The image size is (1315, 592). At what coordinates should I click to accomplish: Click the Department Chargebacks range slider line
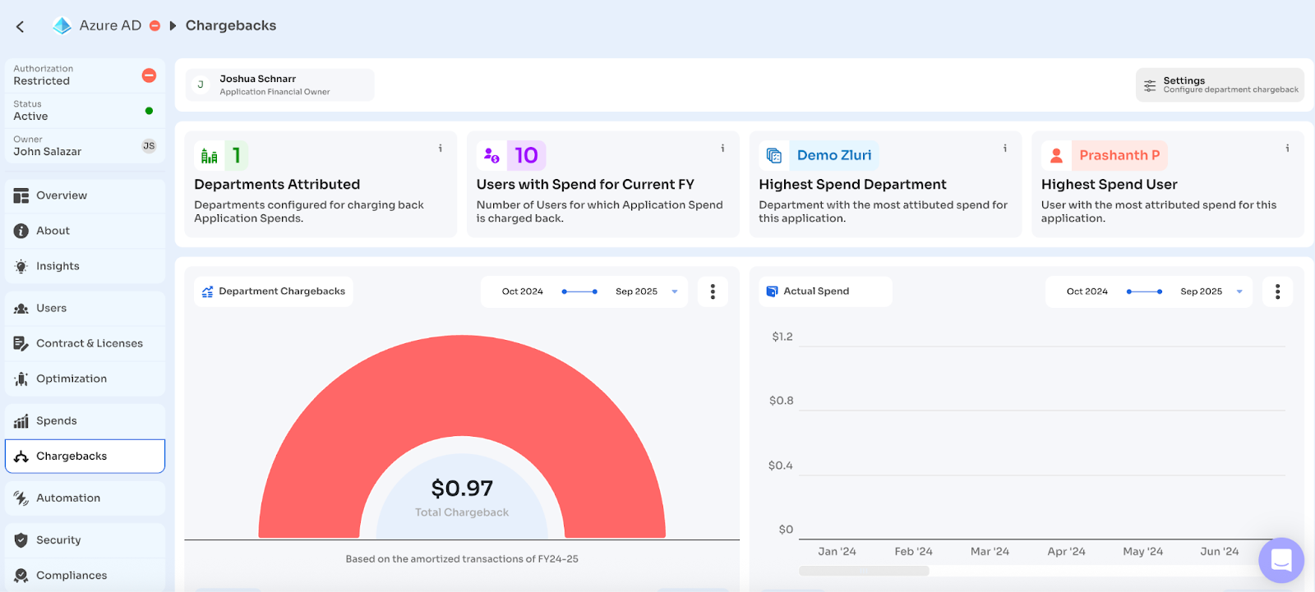point(579,291)
